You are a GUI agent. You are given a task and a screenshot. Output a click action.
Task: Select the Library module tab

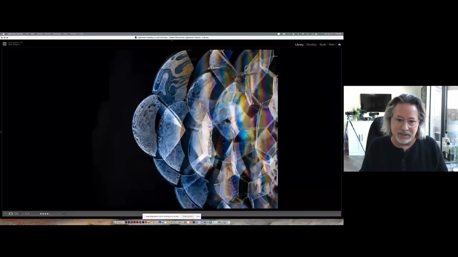[x=299, y=45]
